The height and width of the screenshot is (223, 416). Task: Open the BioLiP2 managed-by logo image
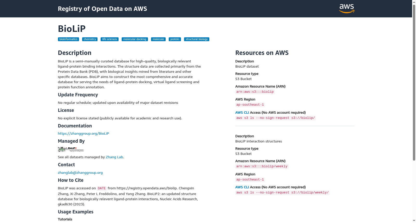(x=71, y=149)
